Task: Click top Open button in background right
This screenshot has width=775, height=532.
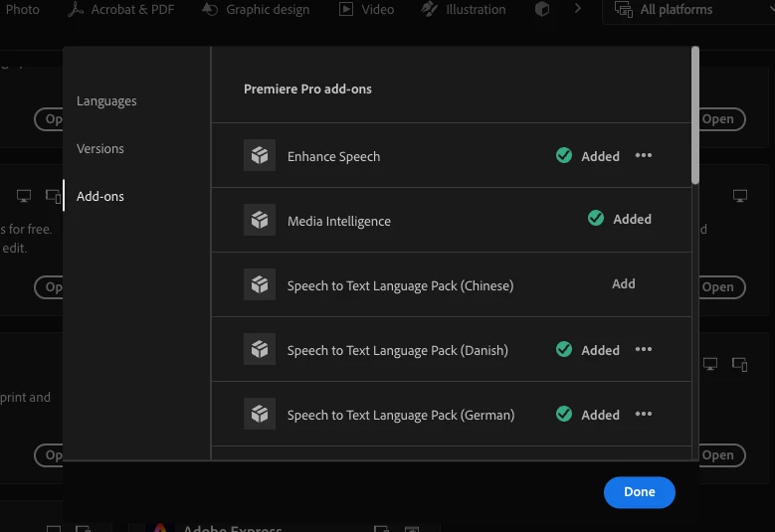Action: pyautogui.click(x=720, y=119)
